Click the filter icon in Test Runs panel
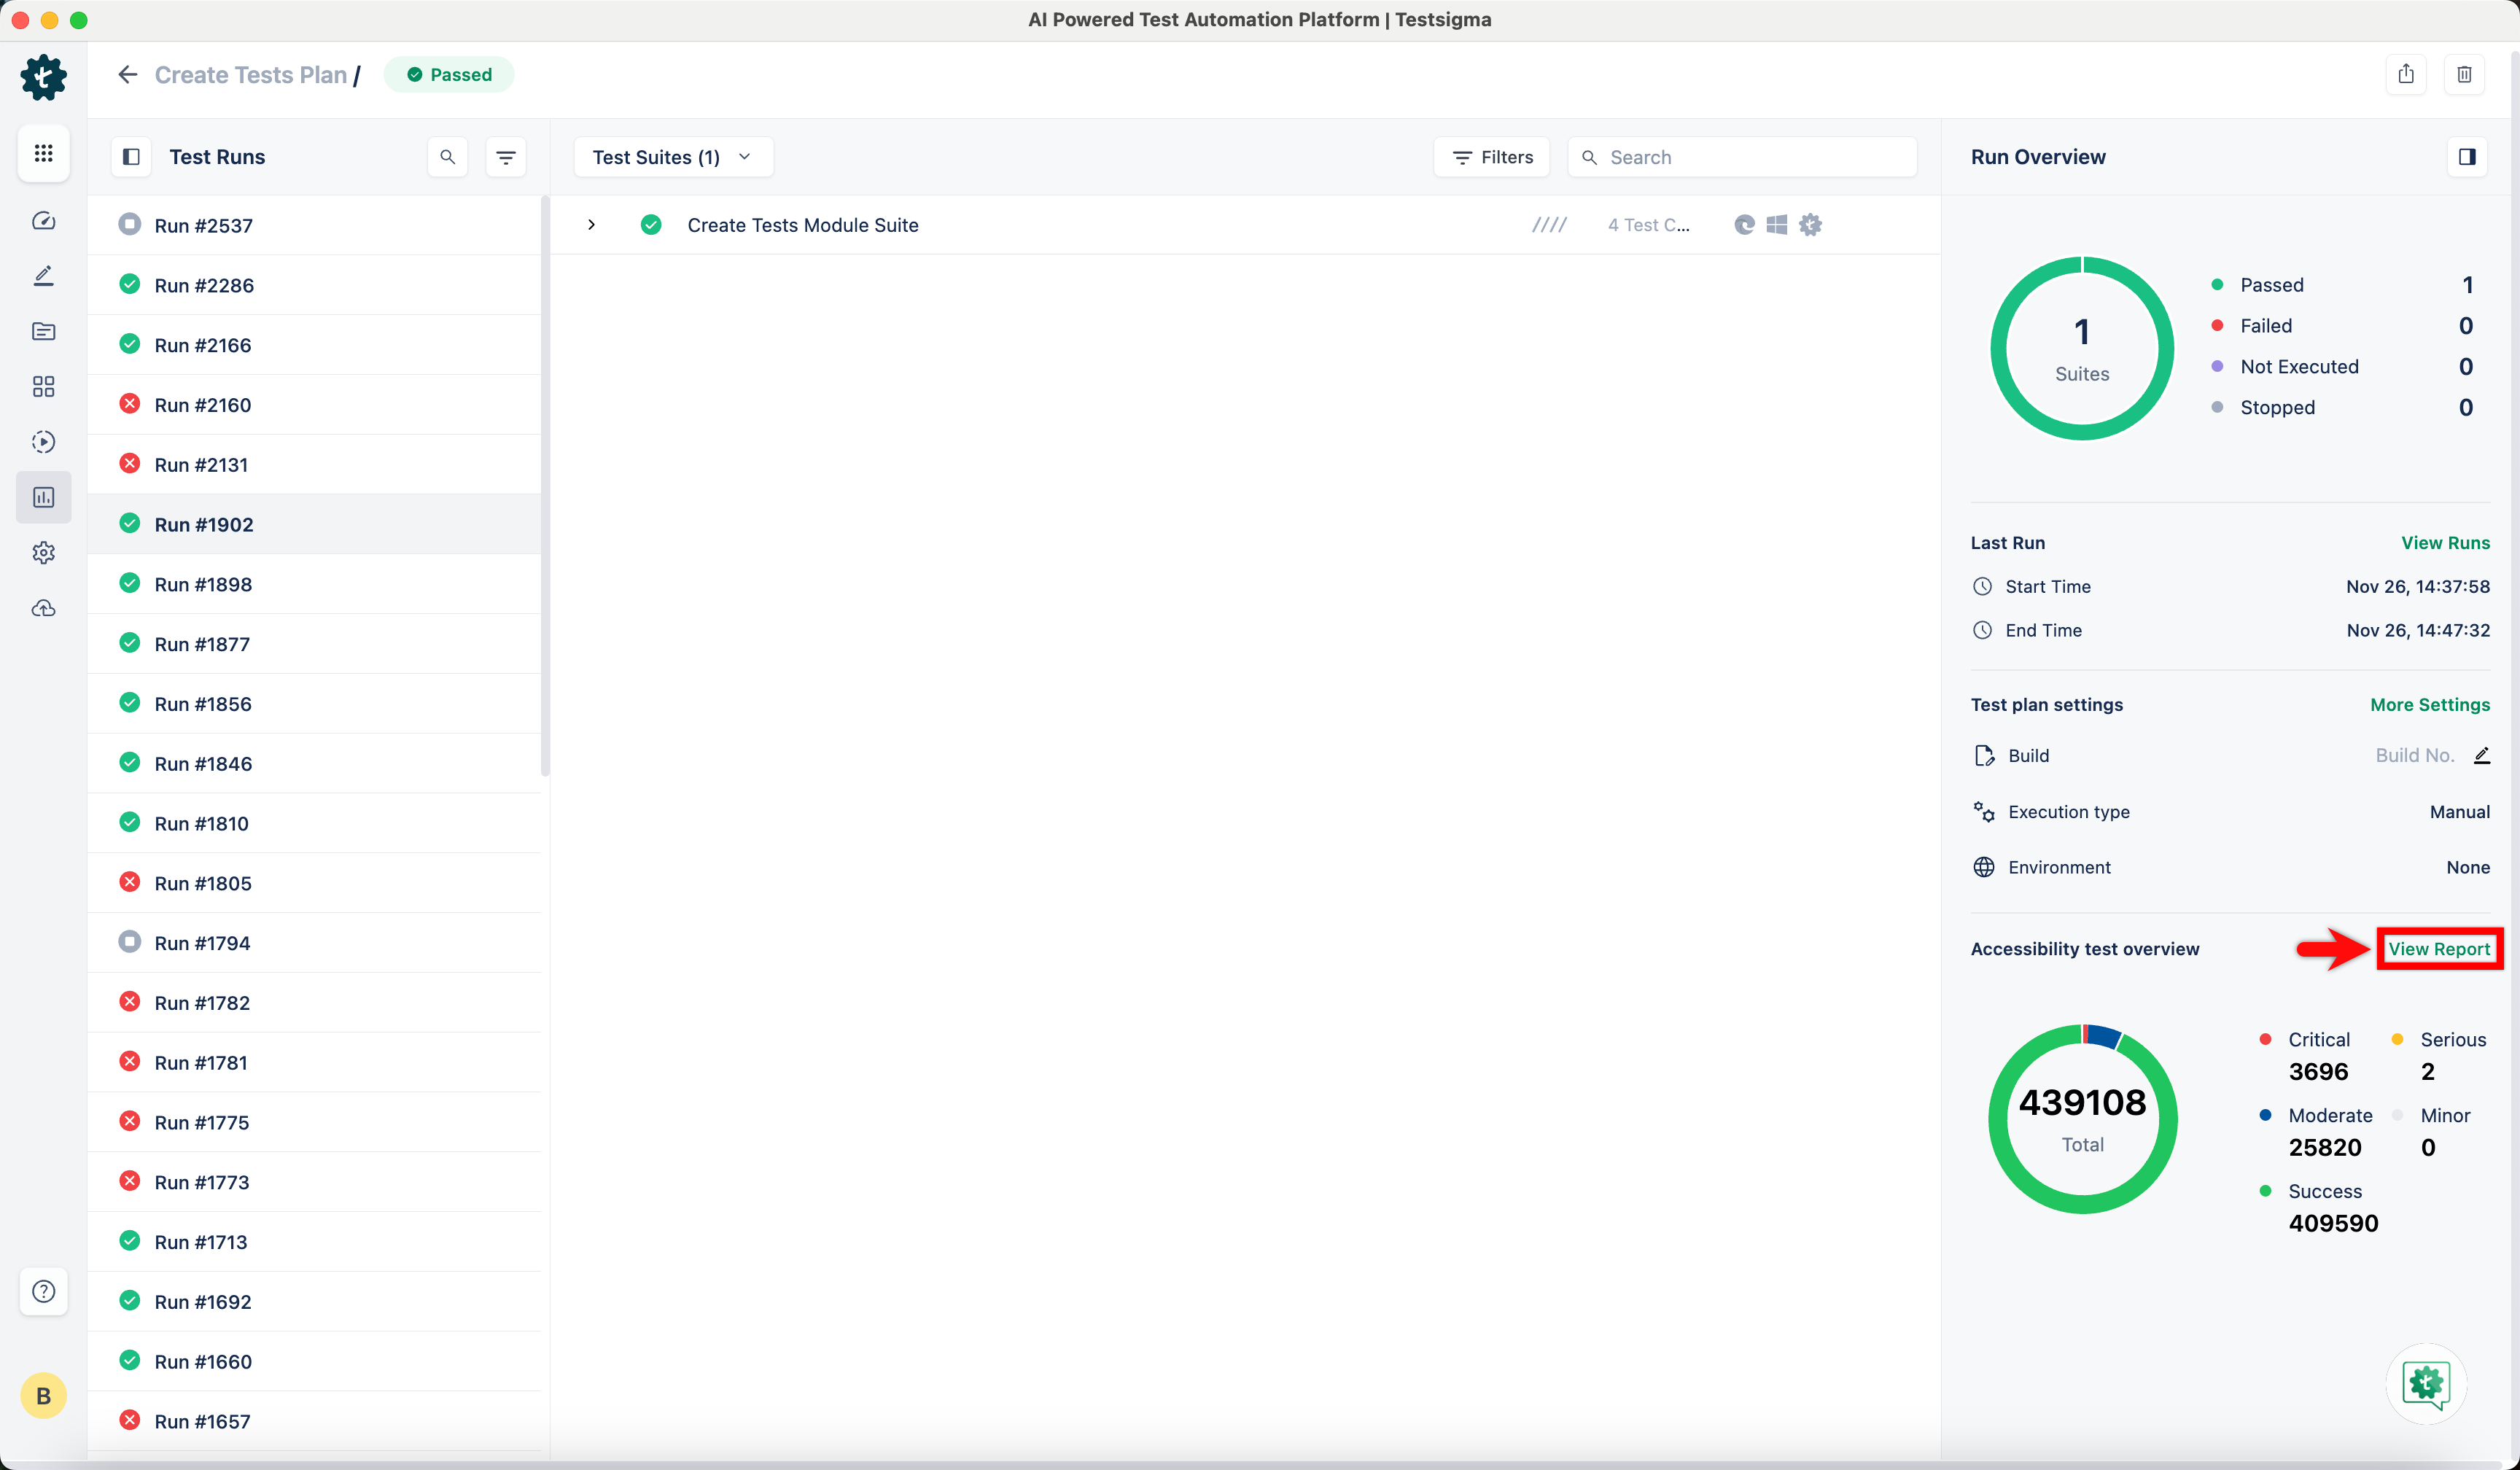2520x1470 pixels. coord(506,157)
